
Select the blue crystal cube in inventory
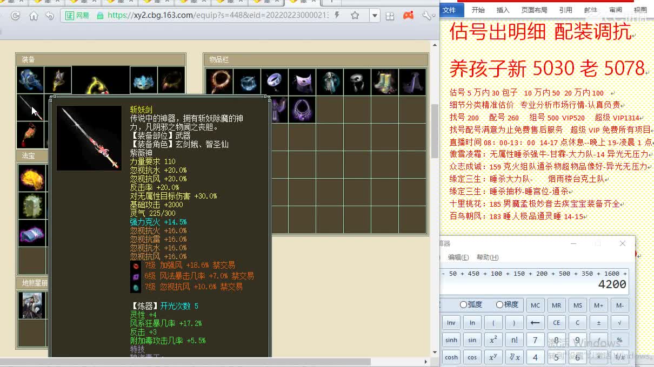point(247,81)
